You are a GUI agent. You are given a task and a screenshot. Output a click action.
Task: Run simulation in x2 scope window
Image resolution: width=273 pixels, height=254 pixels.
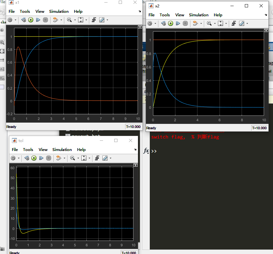171,23
